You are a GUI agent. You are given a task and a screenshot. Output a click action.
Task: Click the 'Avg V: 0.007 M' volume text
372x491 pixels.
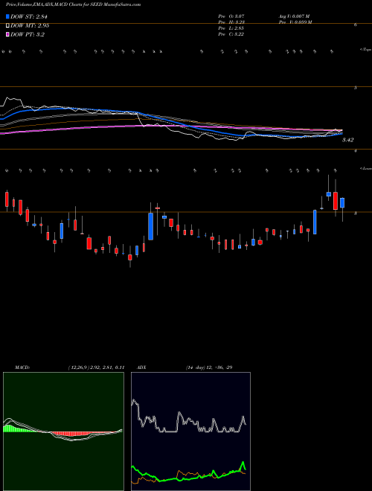[295, 16]
